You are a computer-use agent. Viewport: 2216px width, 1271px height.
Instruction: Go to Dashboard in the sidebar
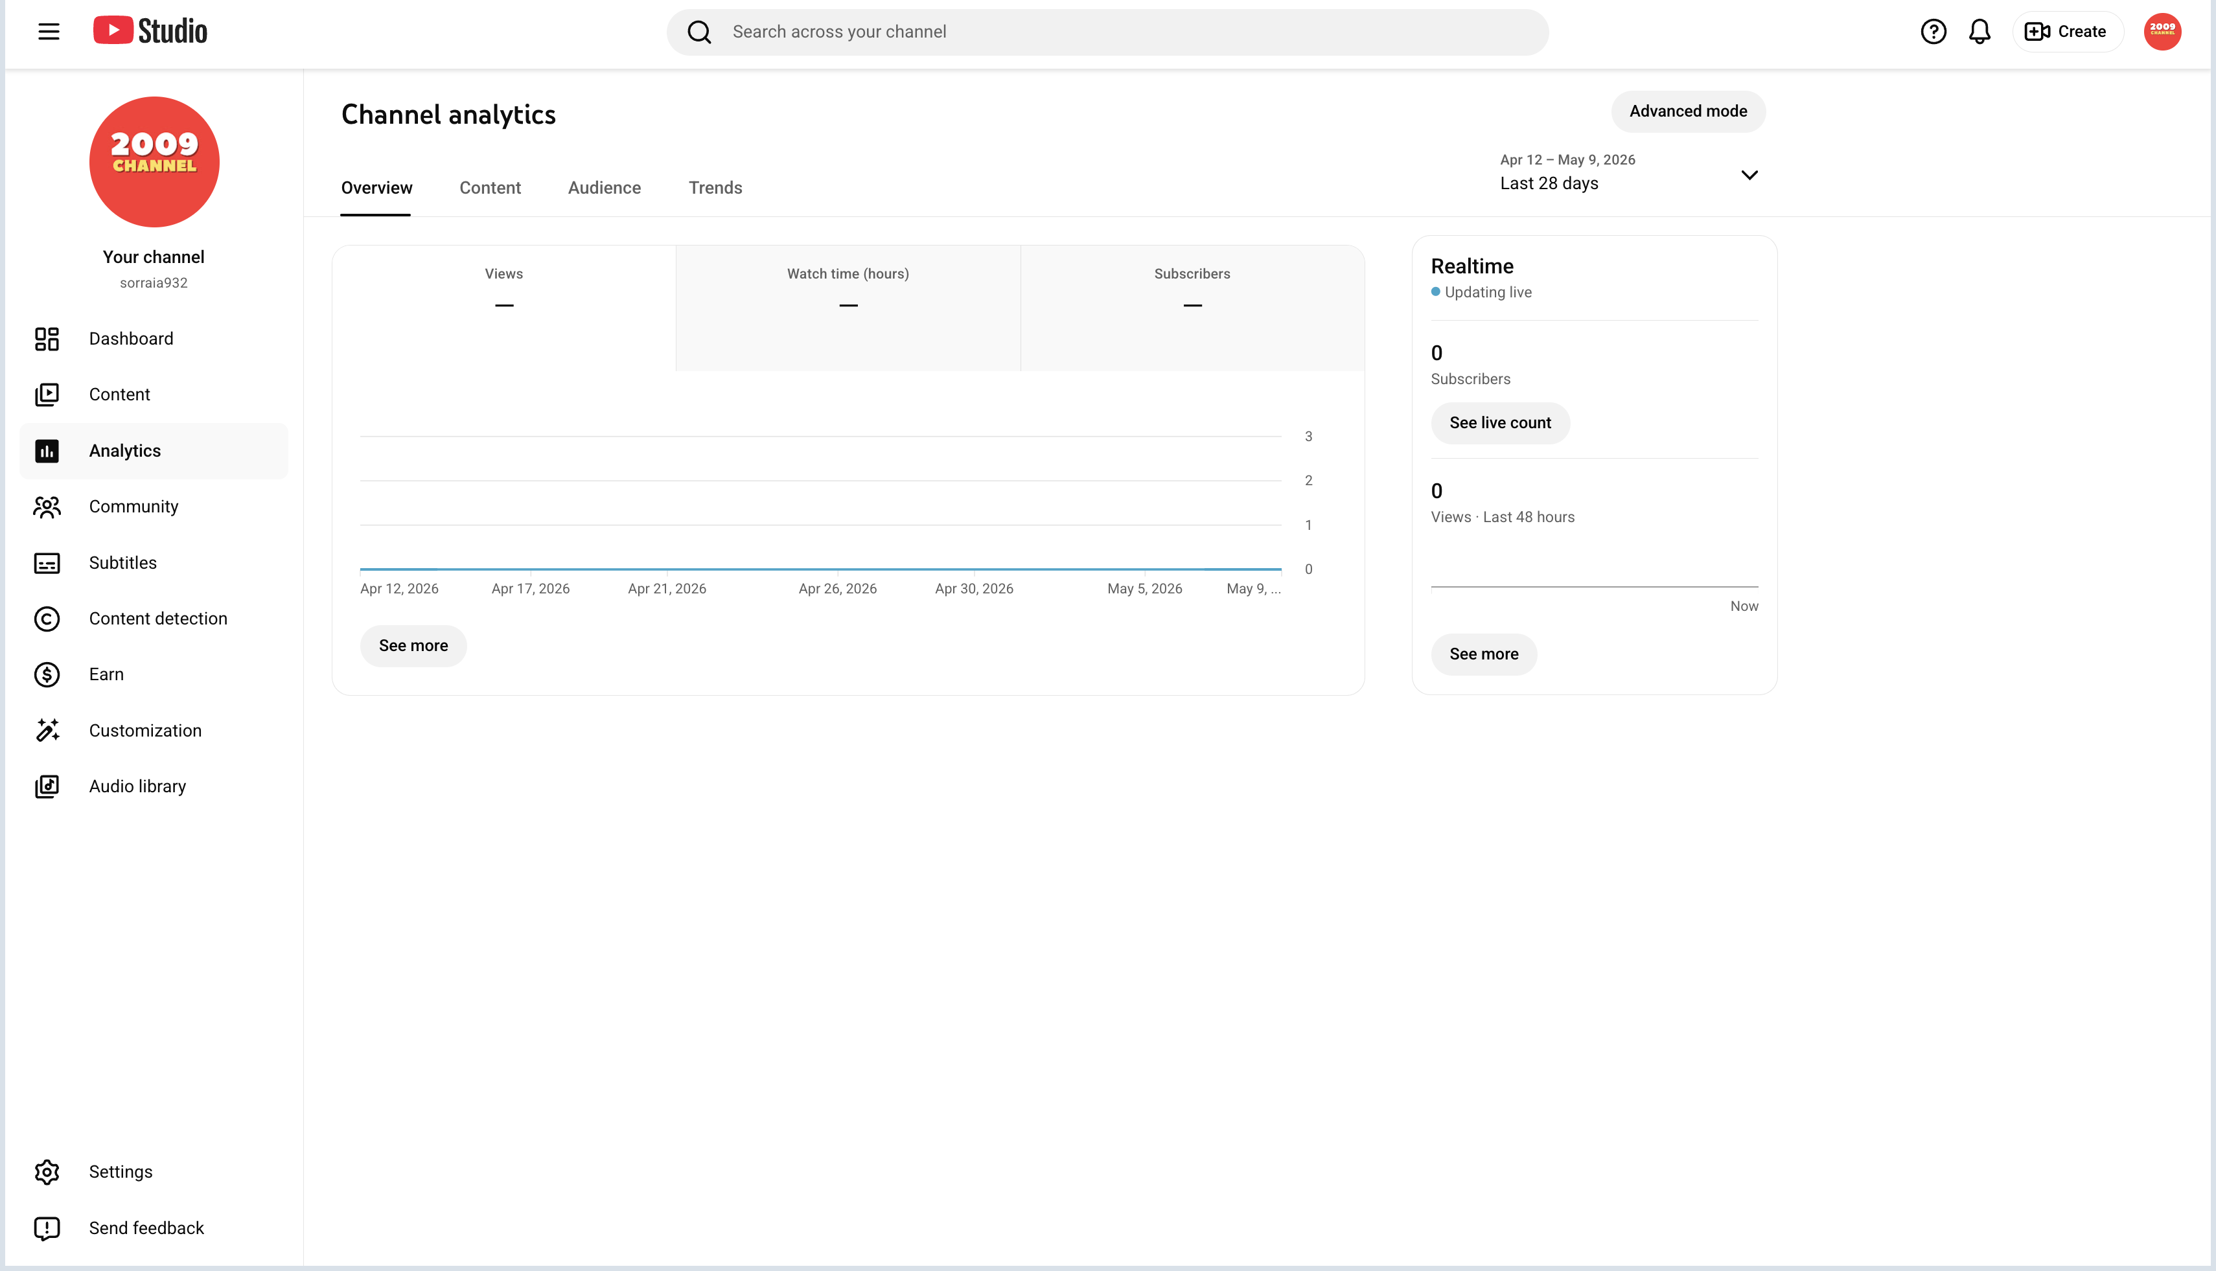pos(154,339)
